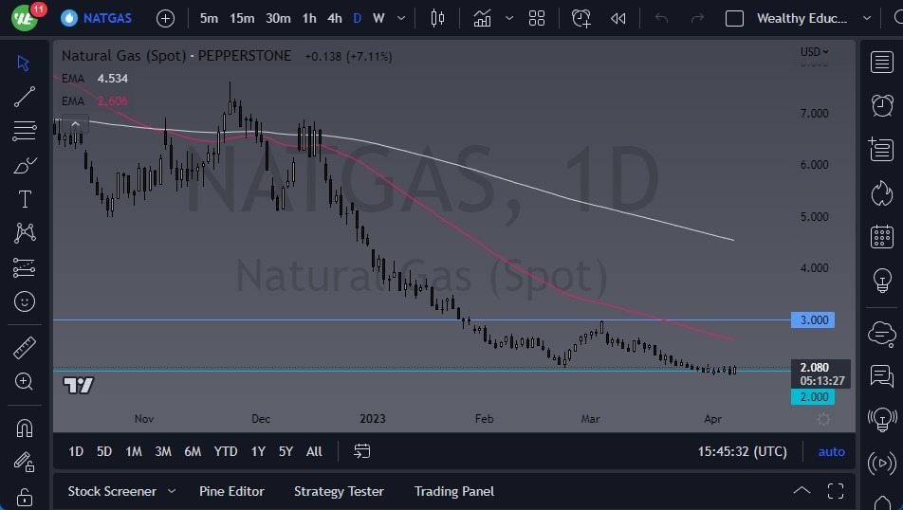The height and width of the screenshot is (510, 903).
Task: Undo the last chart action
Action: tap(661, 18)
